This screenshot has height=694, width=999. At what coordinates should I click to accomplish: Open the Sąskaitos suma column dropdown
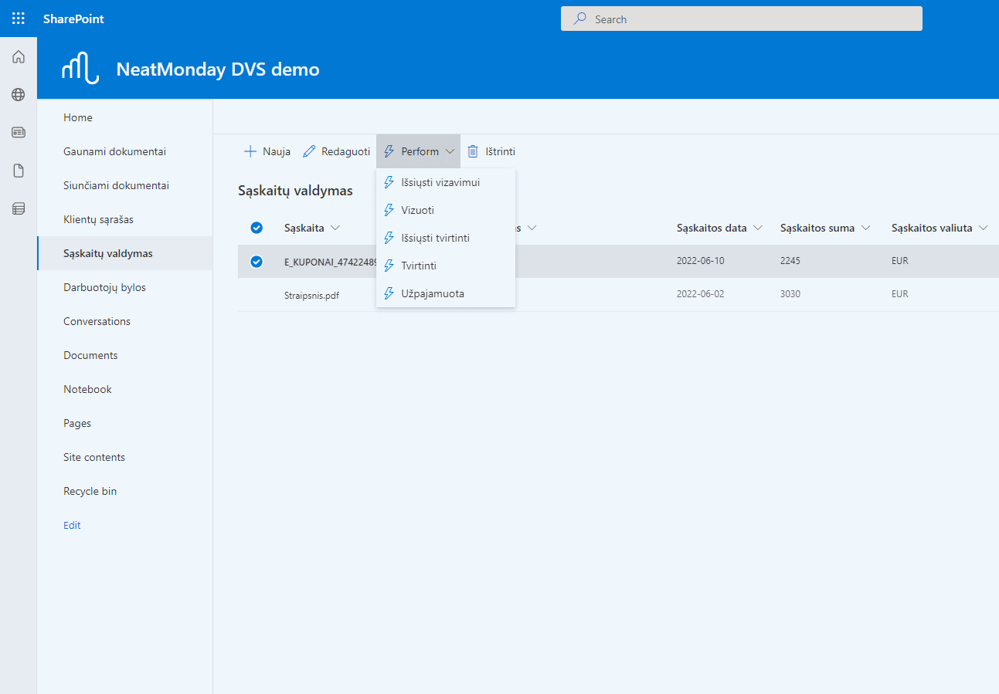[866, 228]
